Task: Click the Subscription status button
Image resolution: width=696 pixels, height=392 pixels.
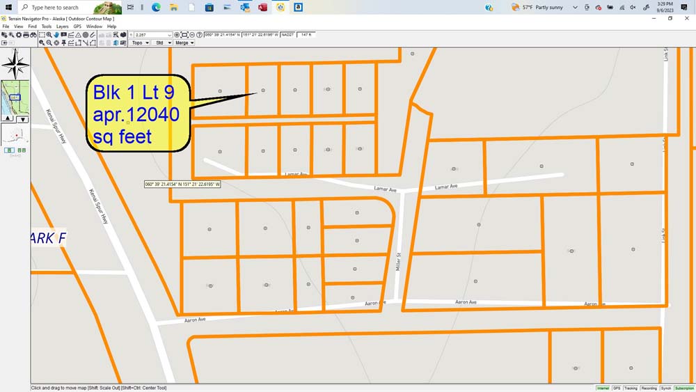Action: (684, 388)
